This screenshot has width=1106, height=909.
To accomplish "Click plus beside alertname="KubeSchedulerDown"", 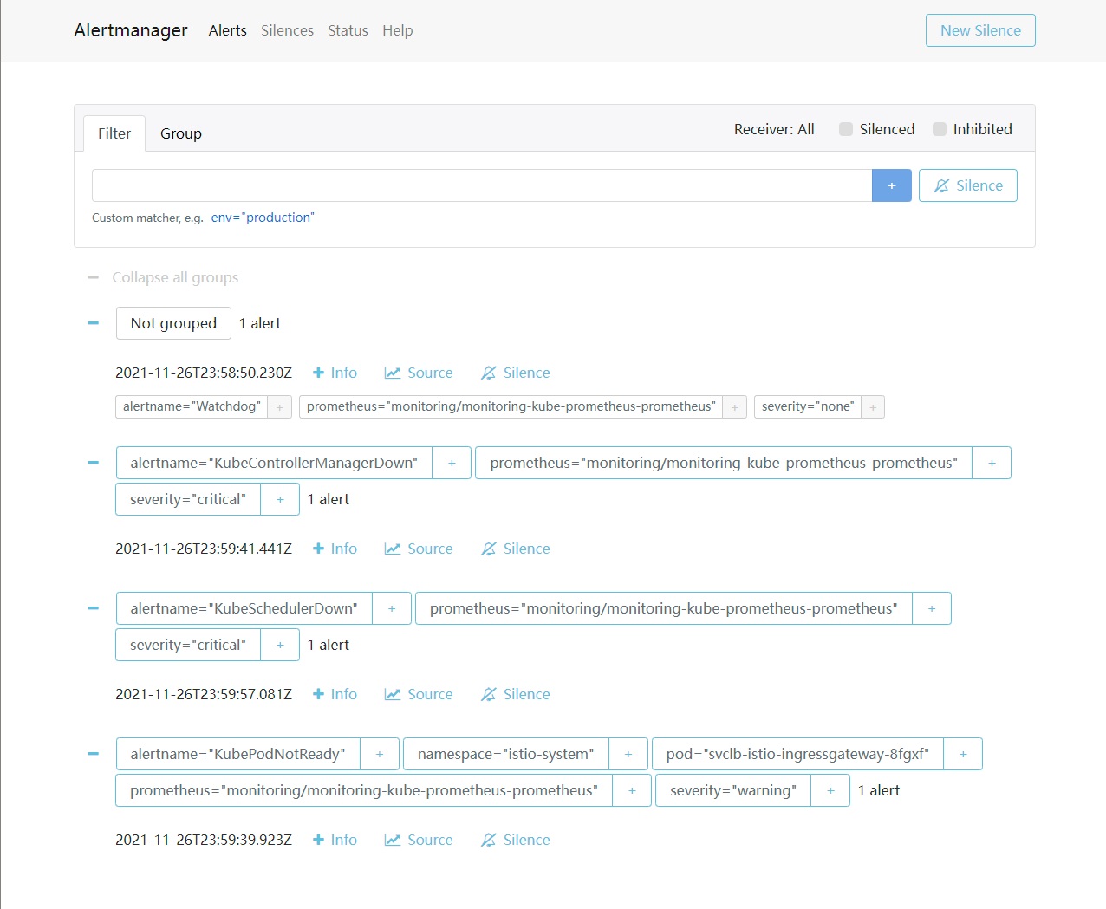I will [x=392, y=608].
